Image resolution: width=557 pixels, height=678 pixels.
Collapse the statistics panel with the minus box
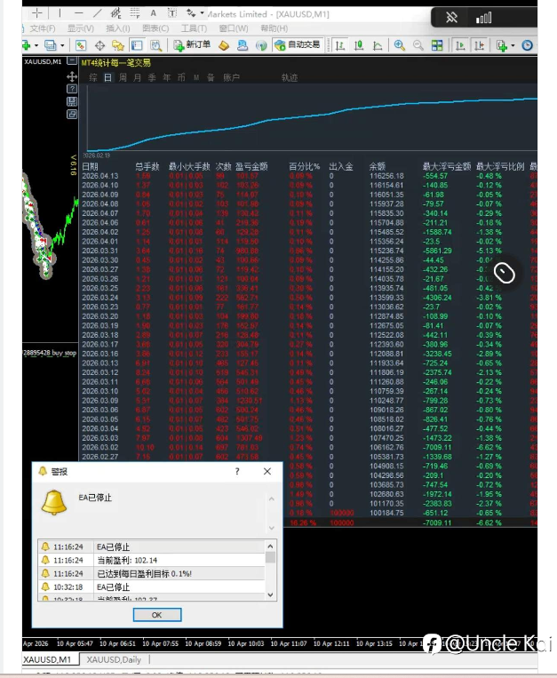72,61
